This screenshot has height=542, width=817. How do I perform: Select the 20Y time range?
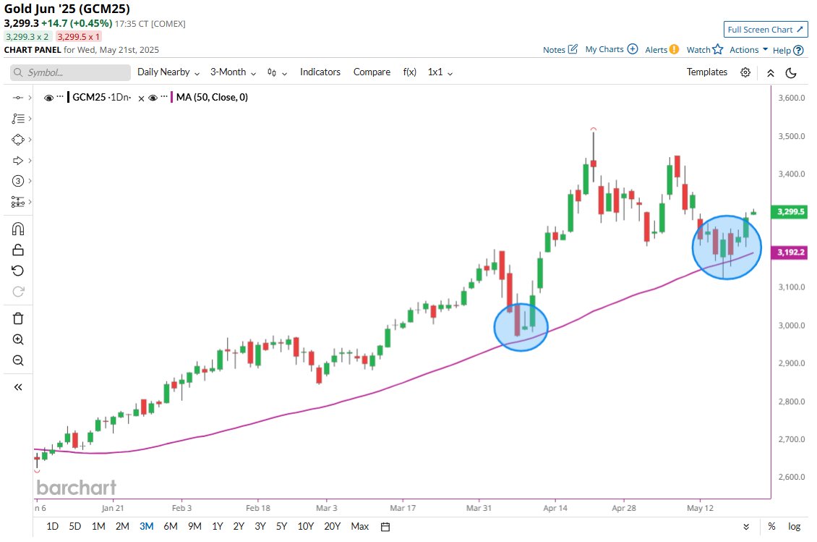click(x=332, y=526)
